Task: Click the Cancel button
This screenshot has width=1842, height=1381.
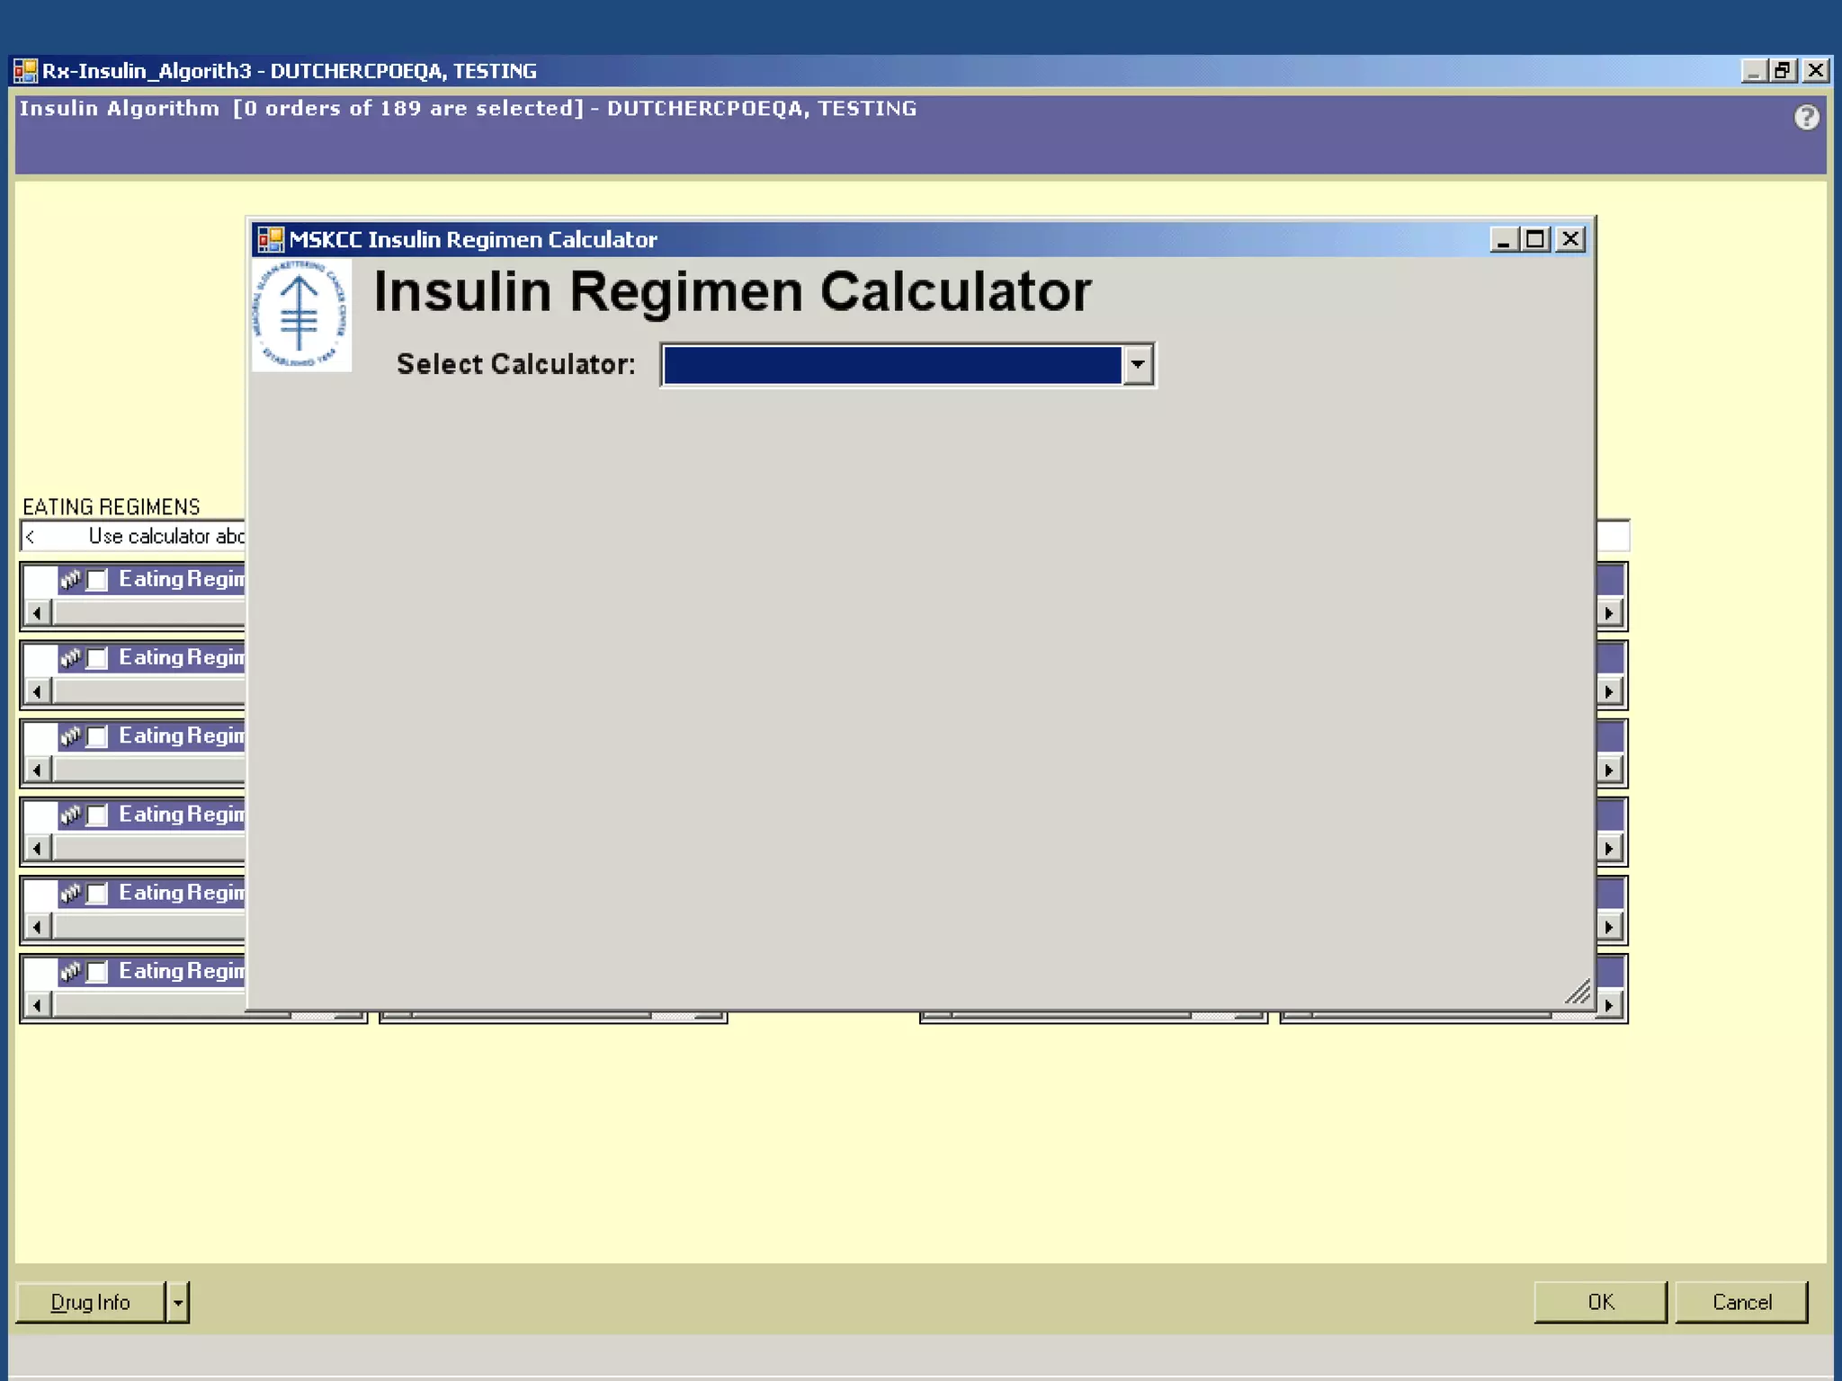Action: [1741, 1302]
